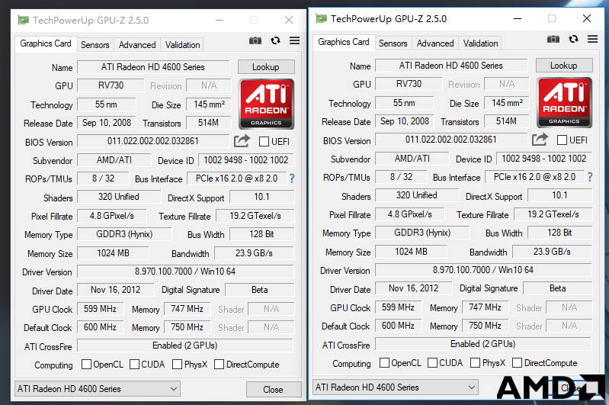Click the Release Date field in right window

pos(405,121)
